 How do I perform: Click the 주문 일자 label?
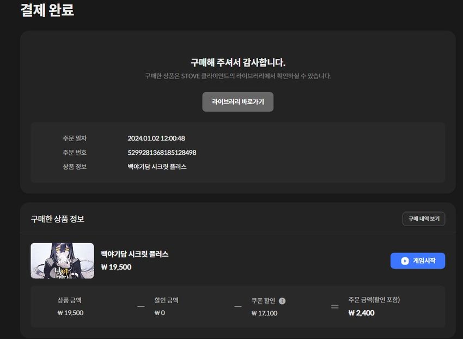75,138
